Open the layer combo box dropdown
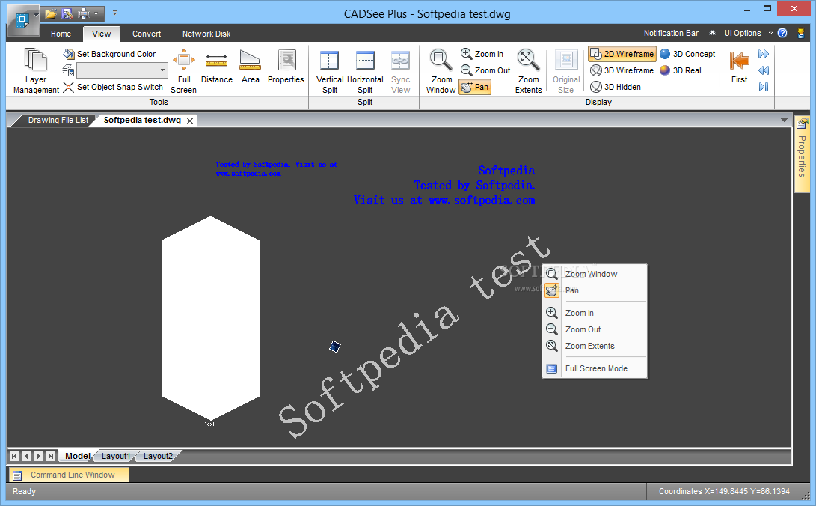This screenshot has height=506, width=816. [x=162, y=70]
